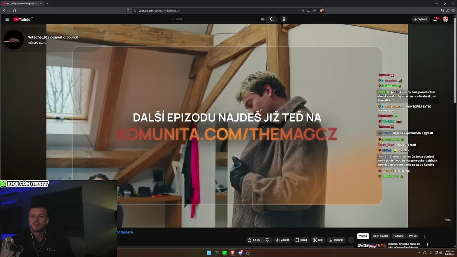
Task: Switch to the Seznamovací party browser tab
Action: [x=21, y=4]
